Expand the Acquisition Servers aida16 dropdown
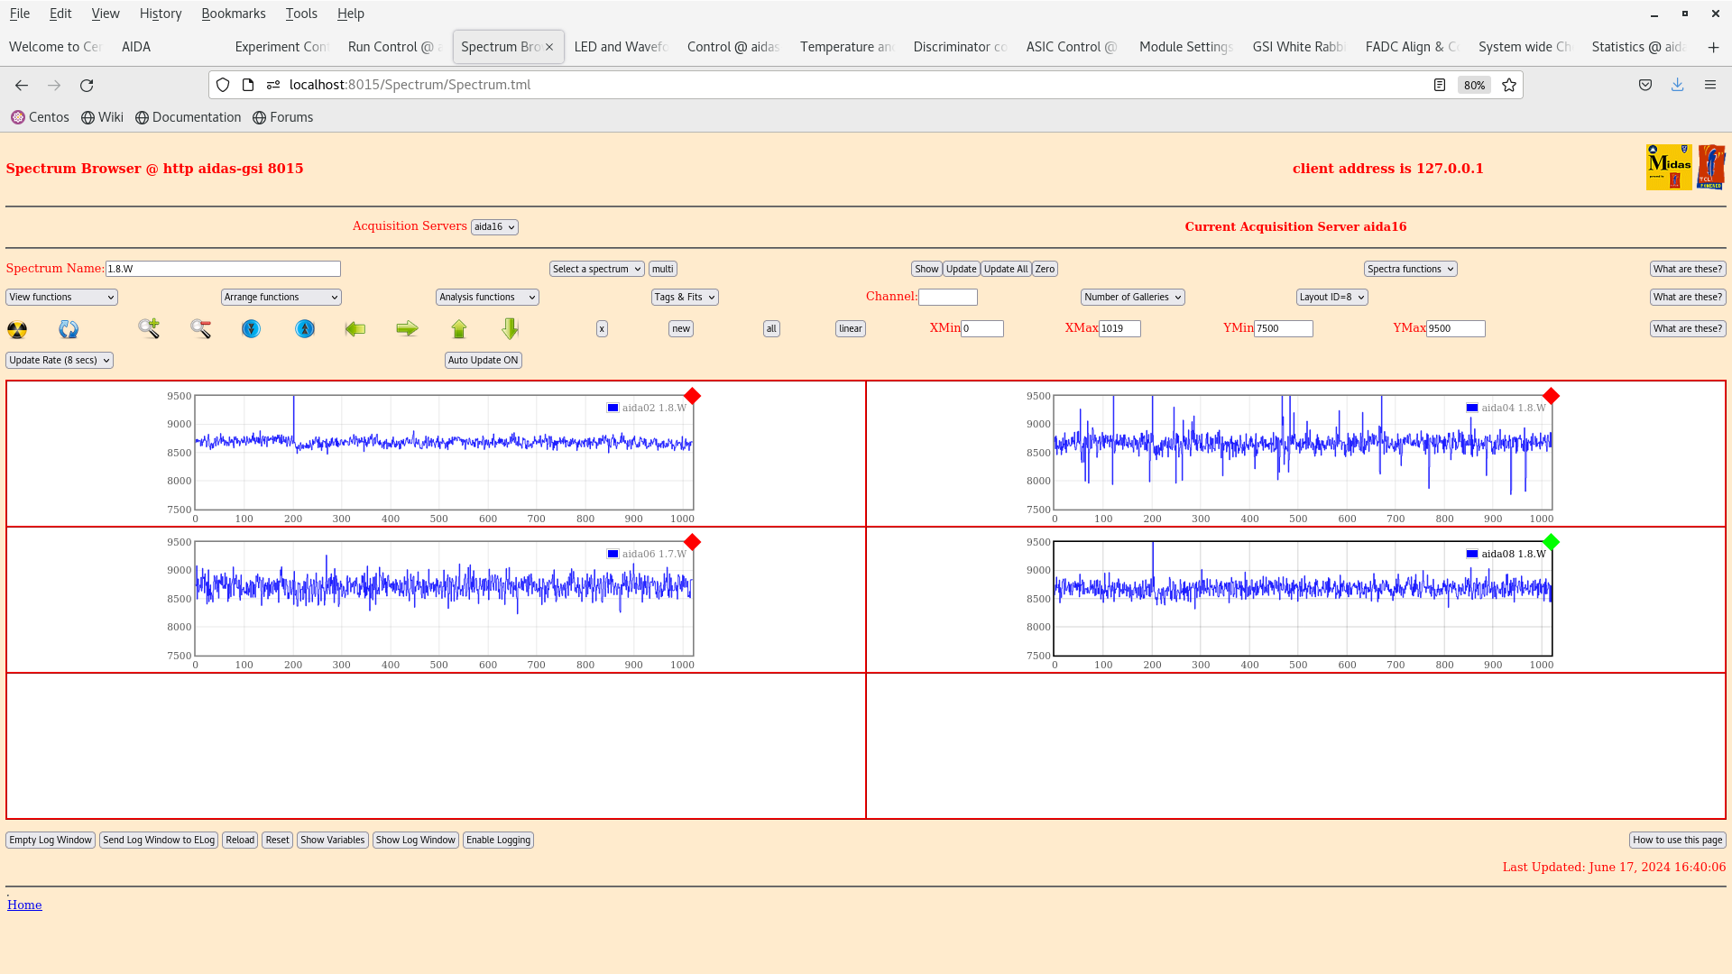This screenshot has height=974, width=1732. (x=494, y=227)
